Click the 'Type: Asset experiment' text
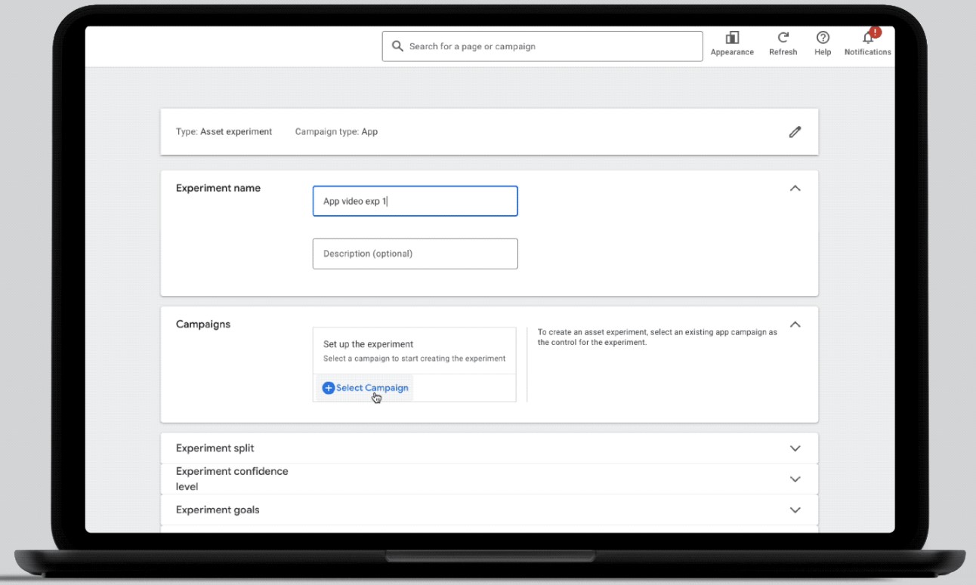 click(224, 132)
